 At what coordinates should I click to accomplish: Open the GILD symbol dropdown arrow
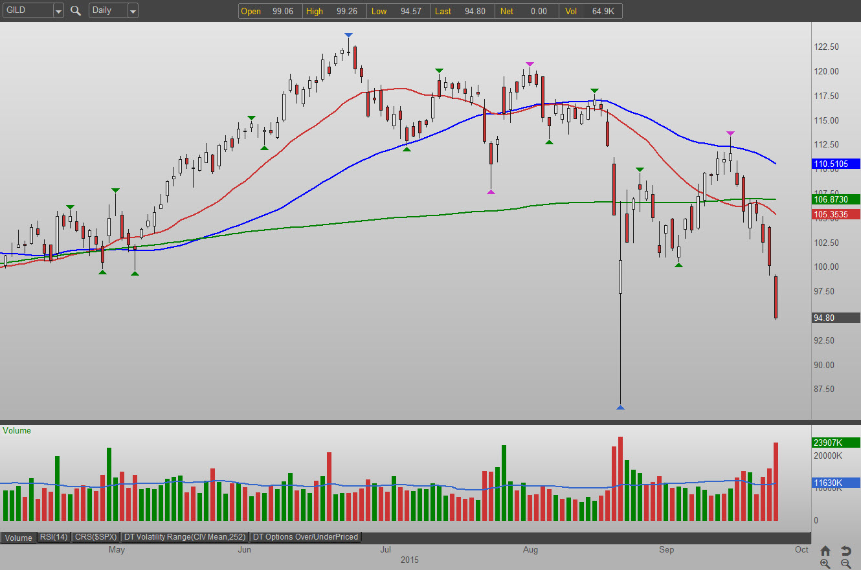coord(58,11)
